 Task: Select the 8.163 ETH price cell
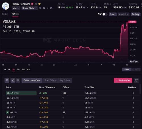tap(12, 112)
